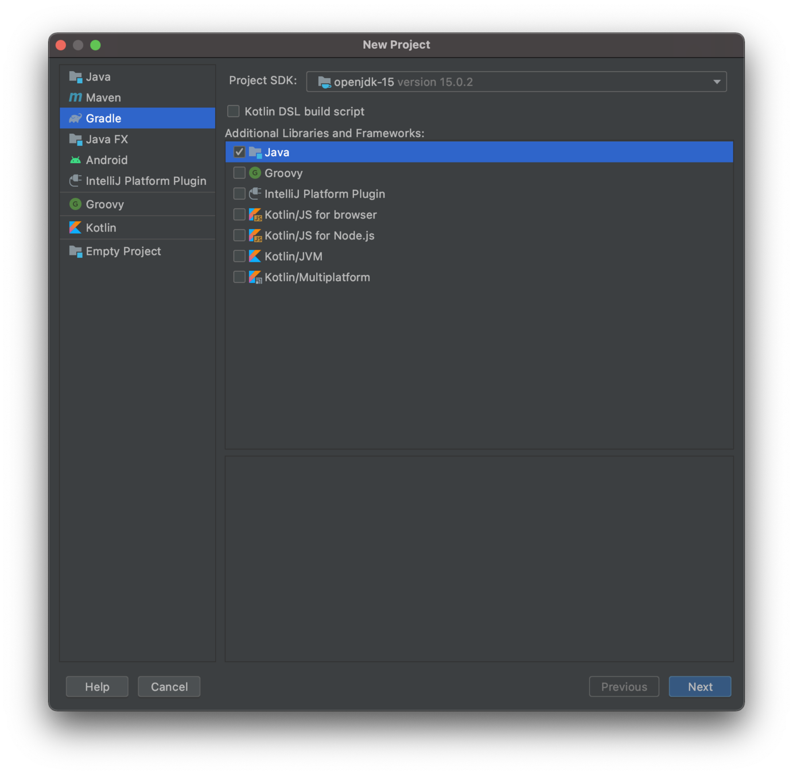
Task: Choose the Empty Project folder icon
Action: pos(75,251)
